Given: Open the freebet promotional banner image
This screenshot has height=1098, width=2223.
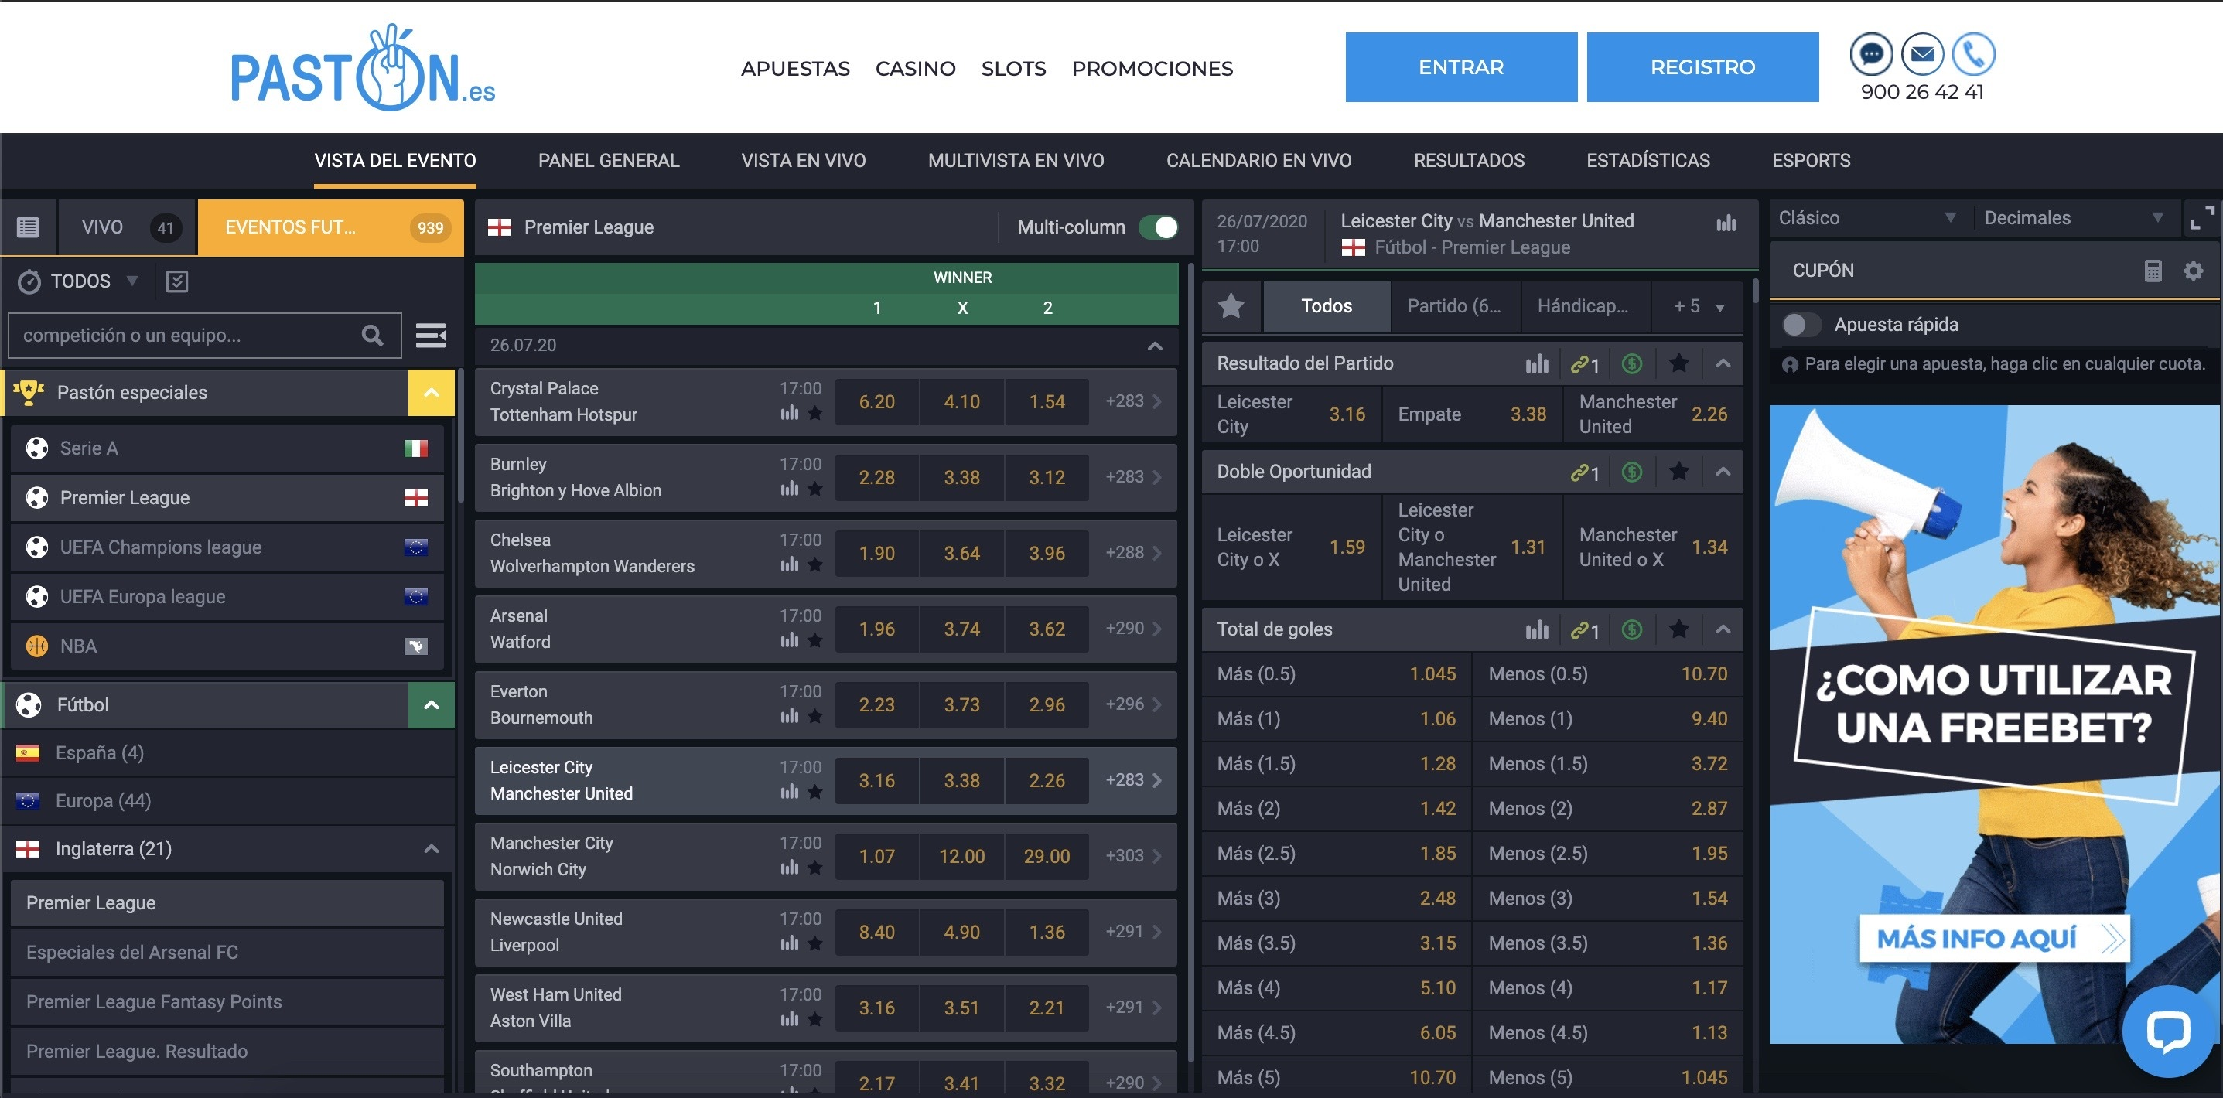Looking at the screenshot, I should 1993,725.
